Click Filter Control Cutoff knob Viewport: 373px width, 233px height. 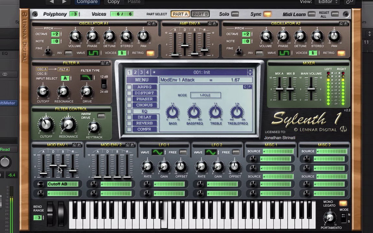[x=46, y=125]
